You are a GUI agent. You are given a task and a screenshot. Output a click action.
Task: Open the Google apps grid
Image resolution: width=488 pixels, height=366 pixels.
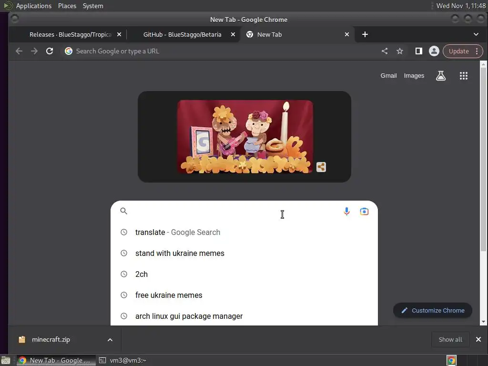pos(464,76)
